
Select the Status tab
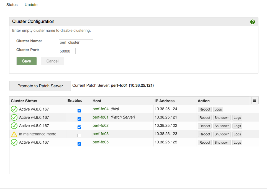(12, 5)
